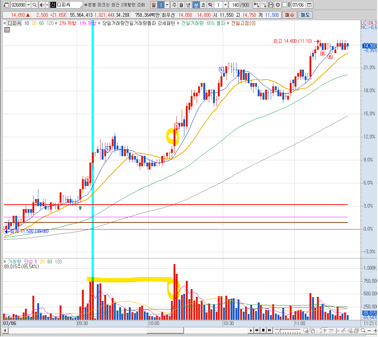Click the chart horizontal scrollbar thumb
Viewport: 378px width, 337px height.
[165, 330]
